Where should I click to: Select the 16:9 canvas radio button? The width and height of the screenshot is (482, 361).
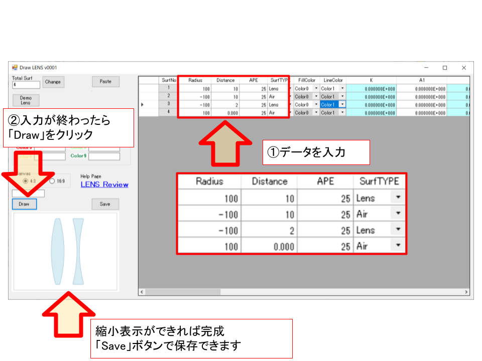tap(52, 181)
